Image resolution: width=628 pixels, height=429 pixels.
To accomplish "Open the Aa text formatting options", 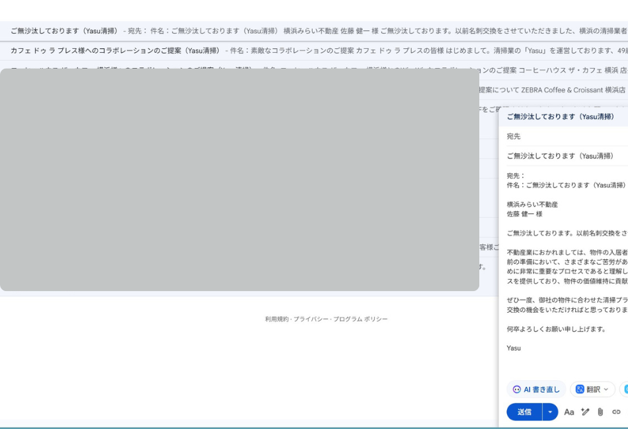I will point(569,412).
